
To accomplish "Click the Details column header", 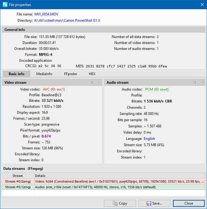I will pyautogui.click(x=119, y=176).
